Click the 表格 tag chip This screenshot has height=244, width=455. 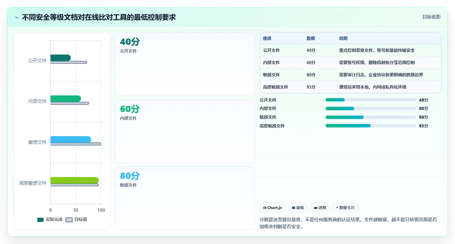[x=298, y=208]
